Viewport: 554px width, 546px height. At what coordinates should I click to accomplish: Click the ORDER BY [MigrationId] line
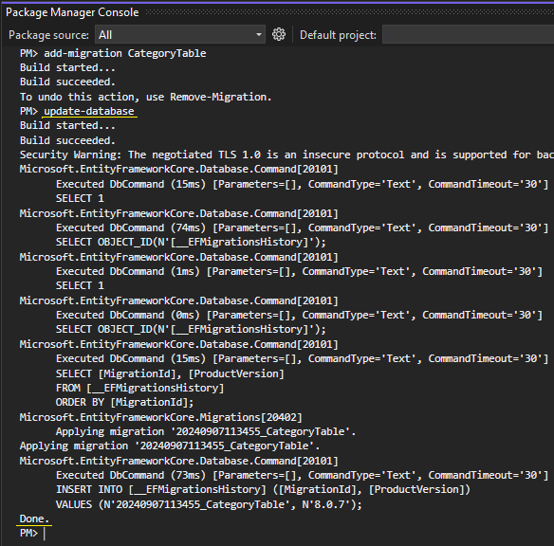pos(124,402)
